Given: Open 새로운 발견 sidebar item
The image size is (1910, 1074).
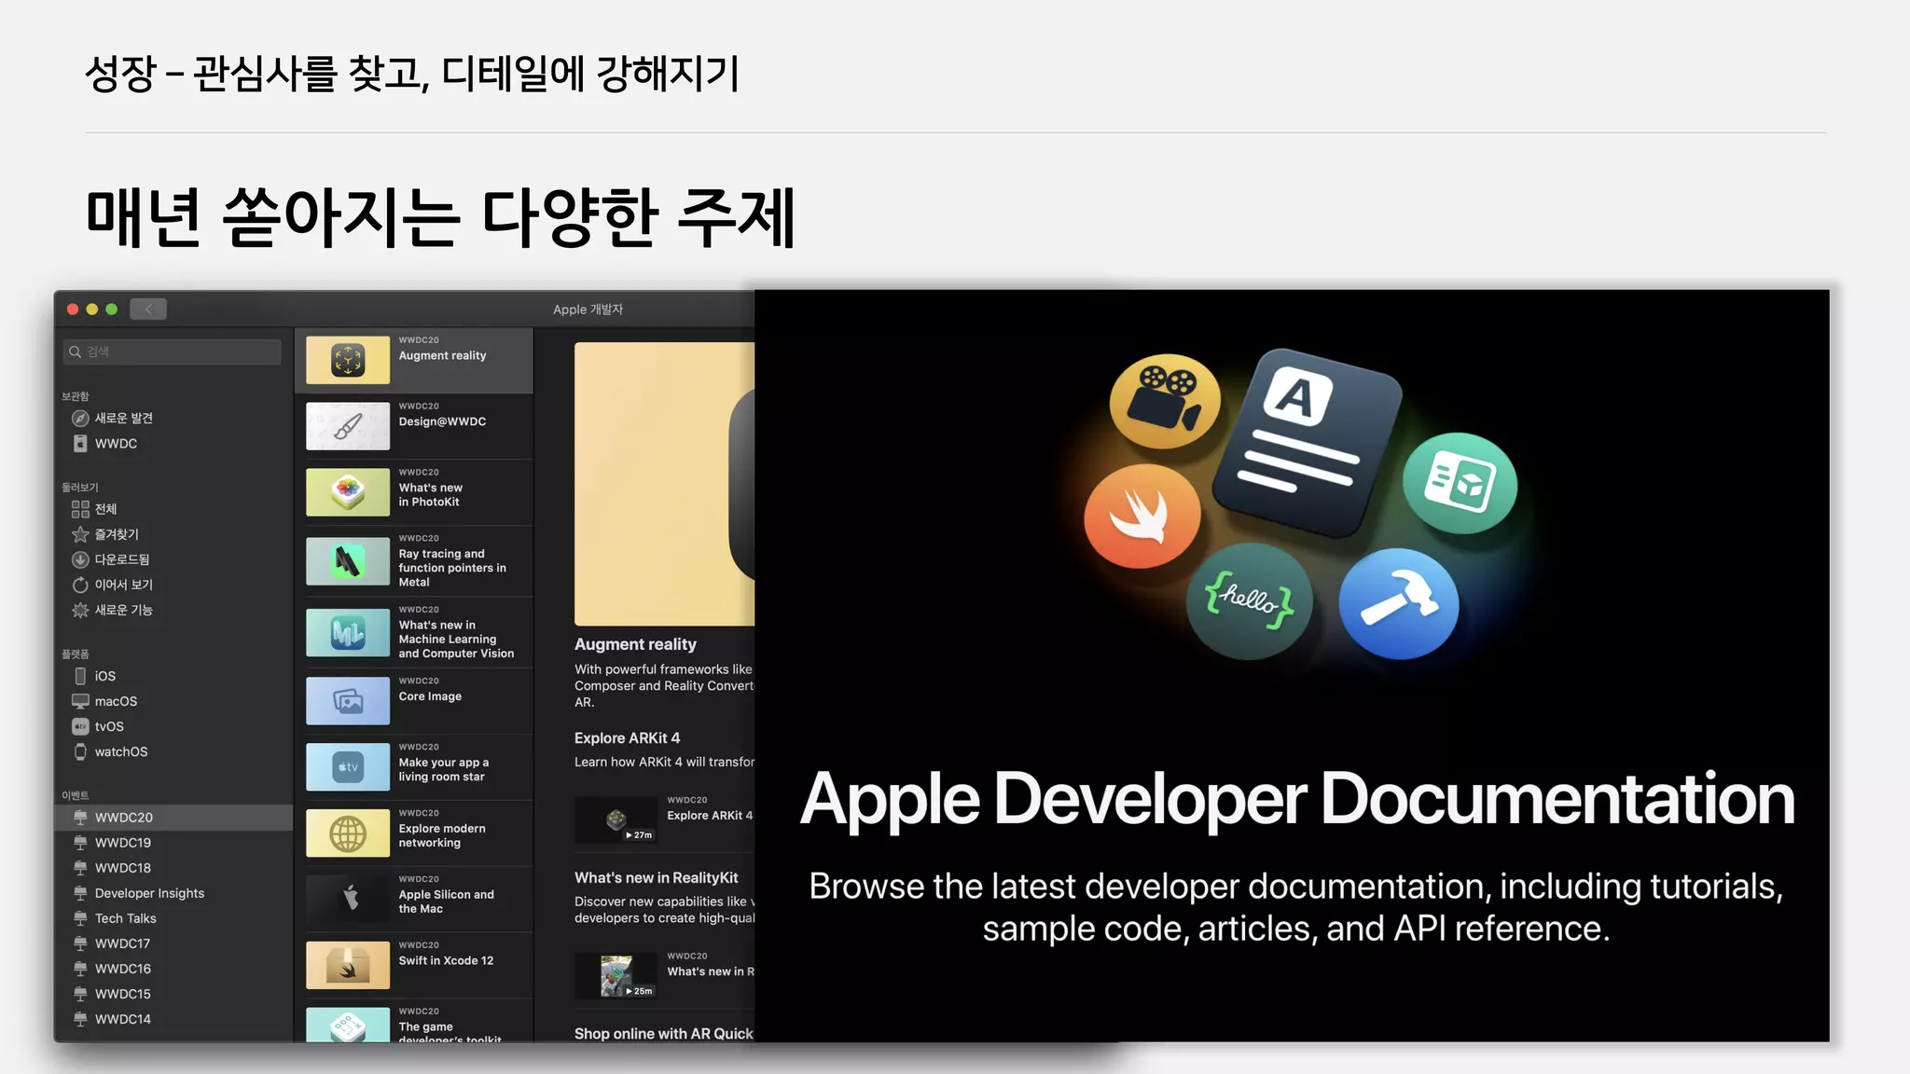Looking at the screenshot, I should tap(122, 419).
